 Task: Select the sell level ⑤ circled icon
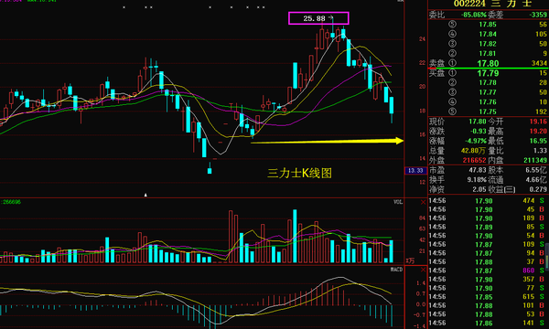tap(452, 25)
